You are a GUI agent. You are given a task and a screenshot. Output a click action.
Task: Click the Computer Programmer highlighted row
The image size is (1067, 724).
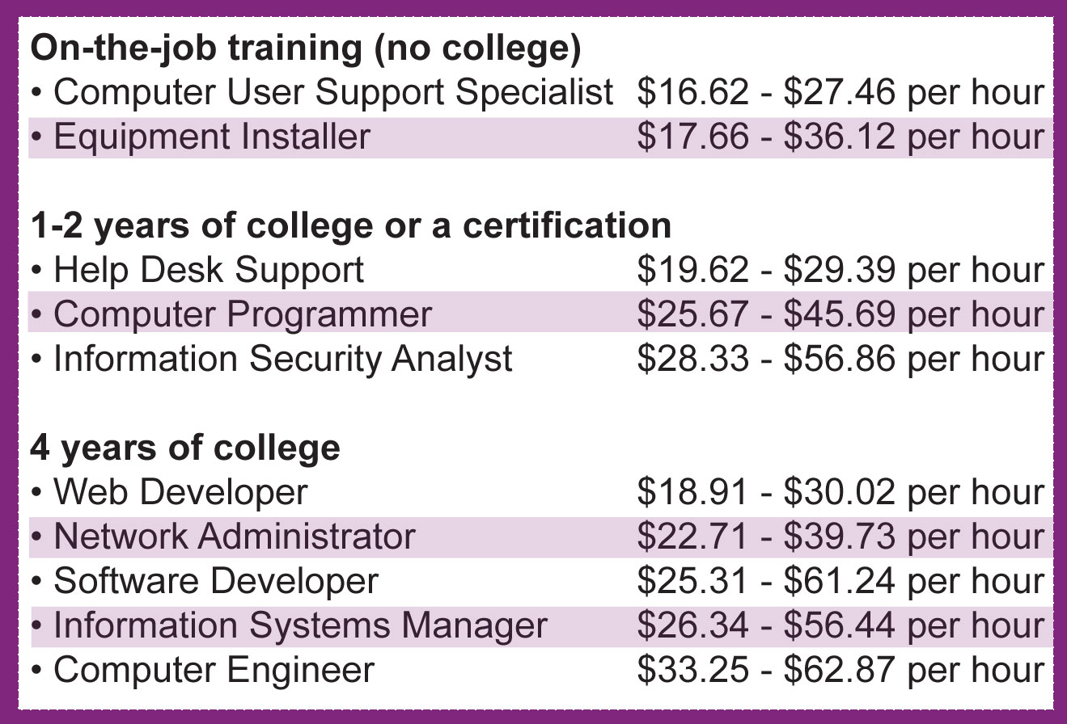[x=540, y=313]
